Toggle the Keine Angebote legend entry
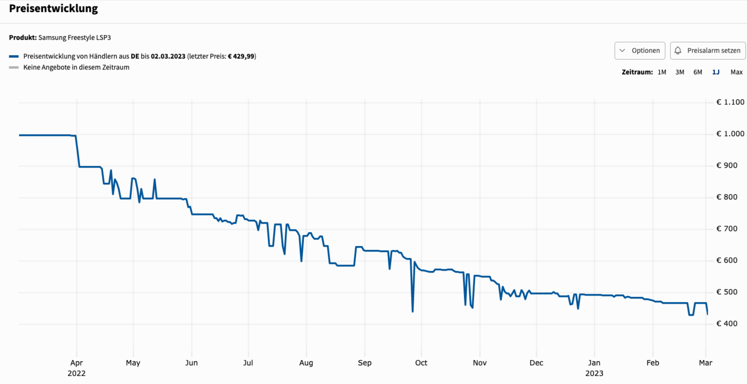 tap(76, 68)
